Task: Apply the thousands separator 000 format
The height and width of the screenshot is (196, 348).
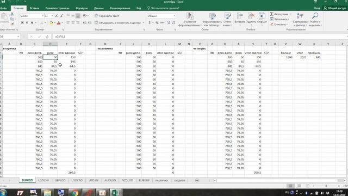Action: pos(162,23)
